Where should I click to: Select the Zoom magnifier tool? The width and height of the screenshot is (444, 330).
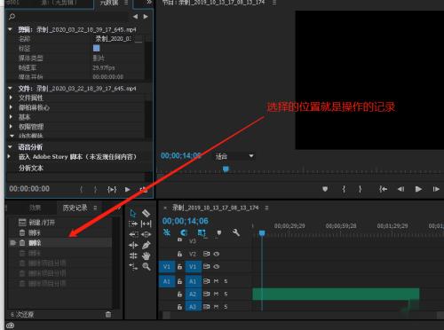[146, 267]
